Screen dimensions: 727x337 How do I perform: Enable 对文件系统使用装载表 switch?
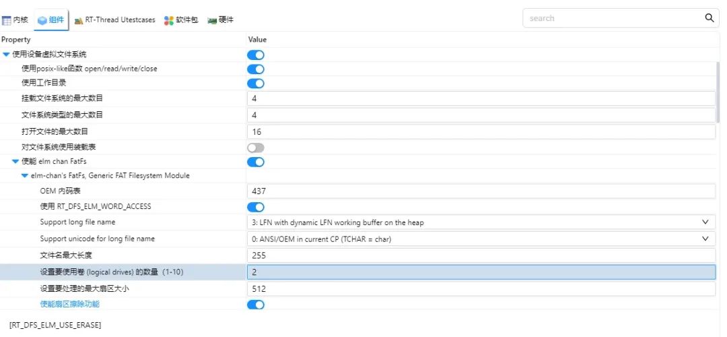click(x=256, y=148)
